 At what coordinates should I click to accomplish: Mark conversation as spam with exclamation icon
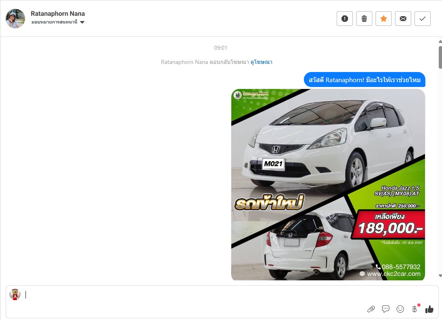pyautogui.click(x=345, y=19)
